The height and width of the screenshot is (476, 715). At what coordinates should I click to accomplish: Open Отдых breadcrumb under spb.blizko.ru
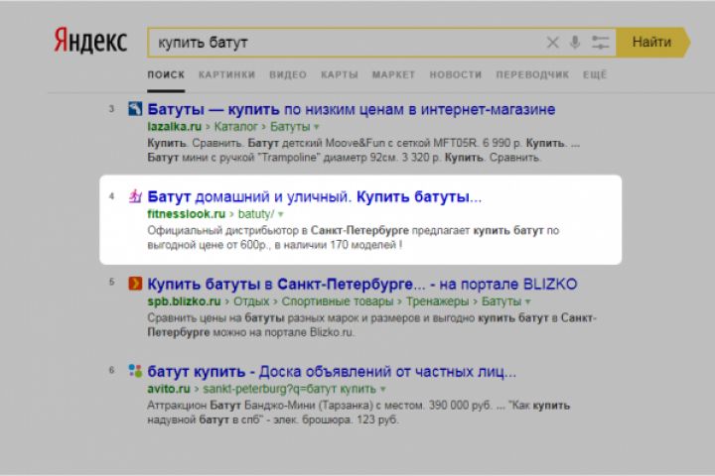(251, 301)
